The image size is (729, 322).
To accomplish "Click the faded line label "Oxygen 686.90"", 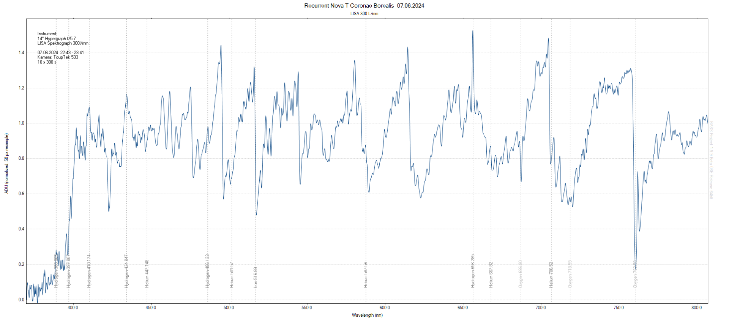I will coord(521,274).
